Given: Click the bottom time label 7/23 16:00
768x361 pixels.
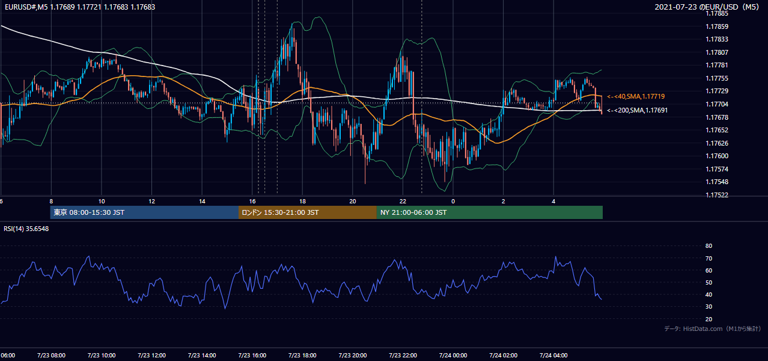Looking at the screenshot, I should click(x=252, y=355).
